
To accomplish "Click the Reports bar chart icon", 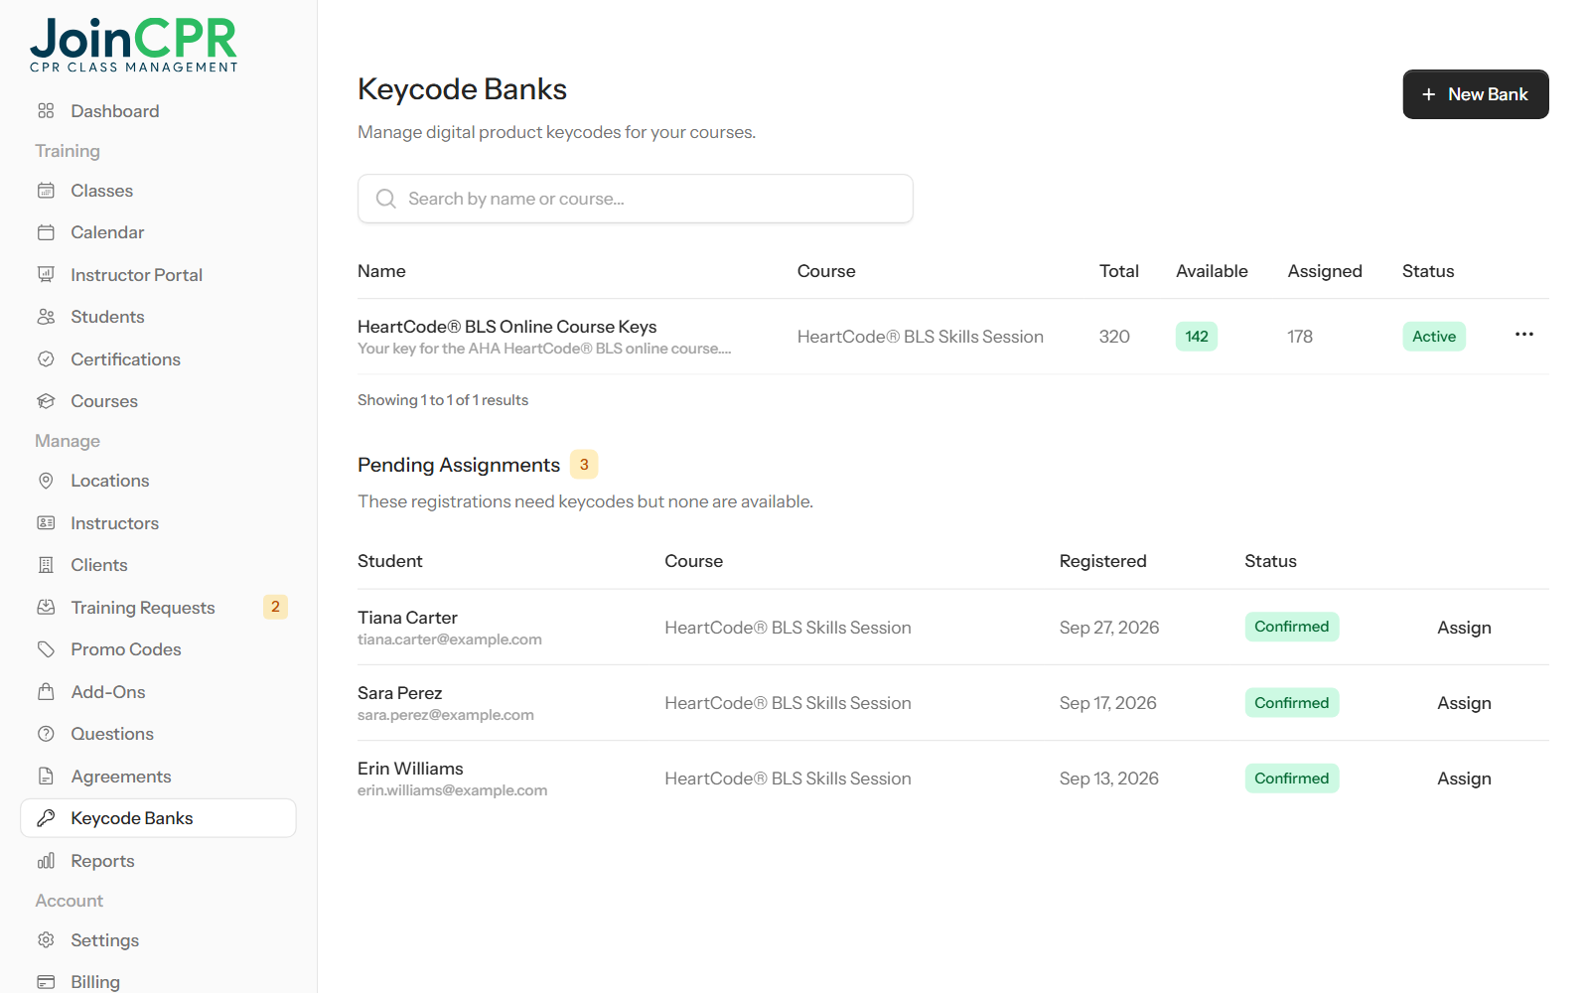I will coord(46,860).
